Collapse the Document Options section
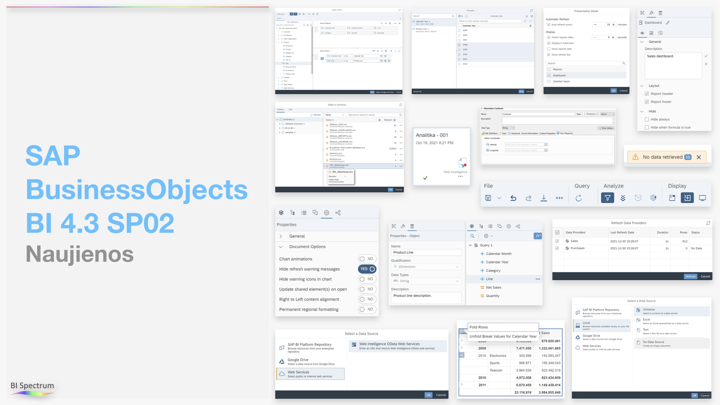 pos(280,247)
